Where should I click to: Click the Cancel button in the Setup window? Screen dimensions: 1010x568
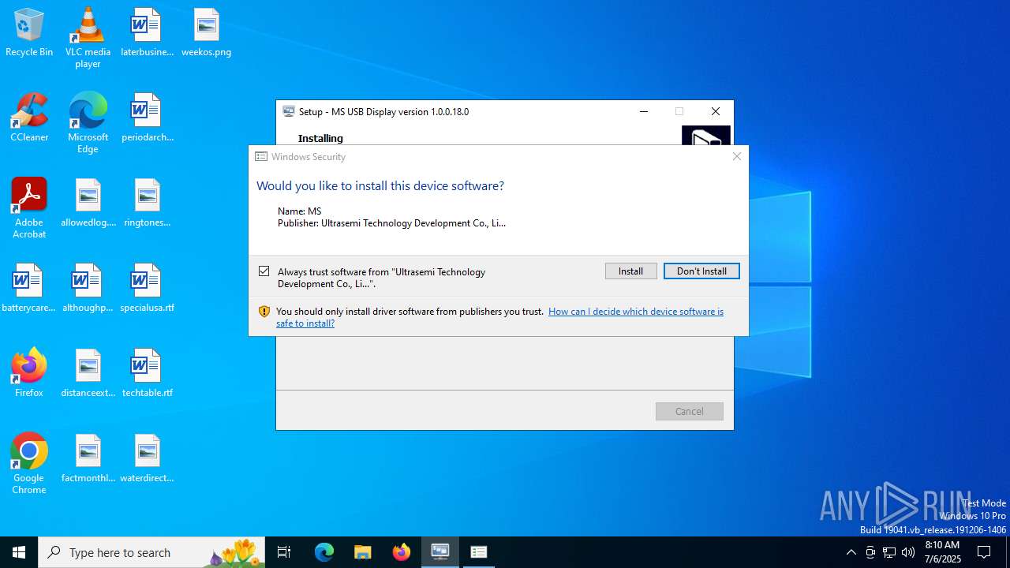[x=689, y=411]
